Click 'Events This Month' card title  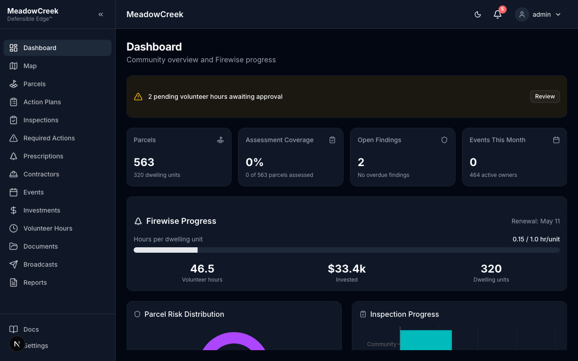[x=497, y=140]
